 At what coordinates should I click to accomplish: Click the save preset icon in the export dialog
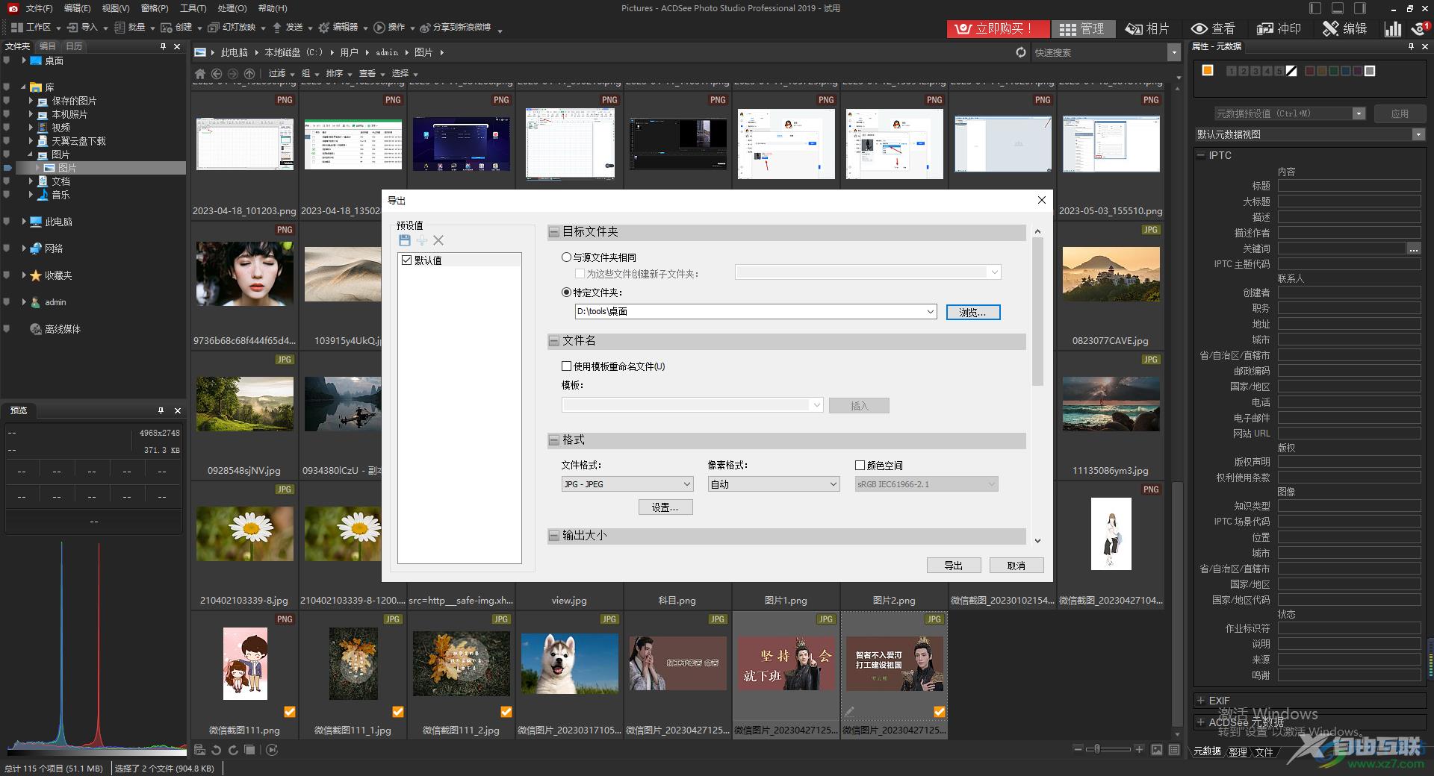tap(405, 240)
